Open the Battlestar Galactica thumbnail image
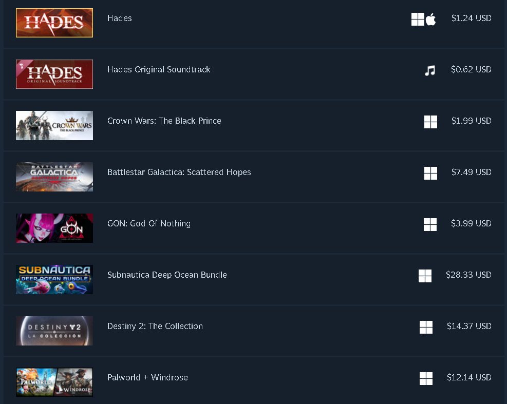 pos(54,177)
